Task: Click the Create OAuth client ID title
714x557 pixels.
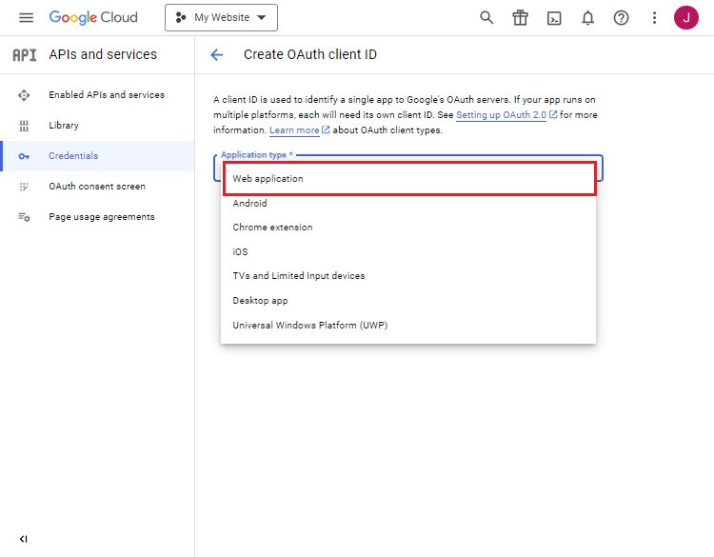Action: coord(310,54)
